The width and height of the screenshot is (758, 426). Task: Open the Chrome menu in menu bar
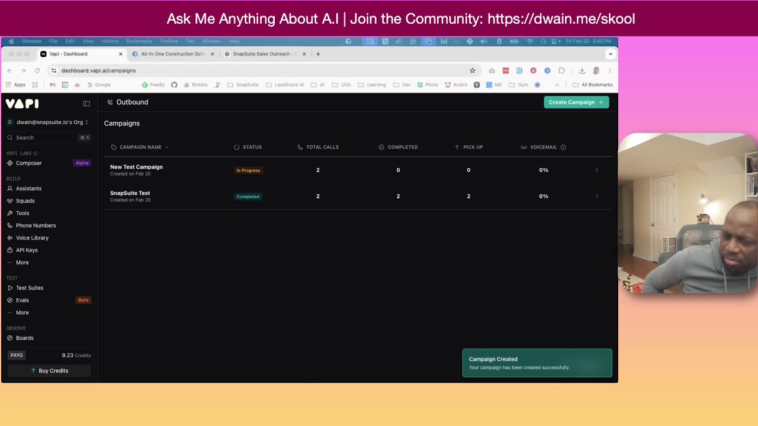(x=31, y=41)
